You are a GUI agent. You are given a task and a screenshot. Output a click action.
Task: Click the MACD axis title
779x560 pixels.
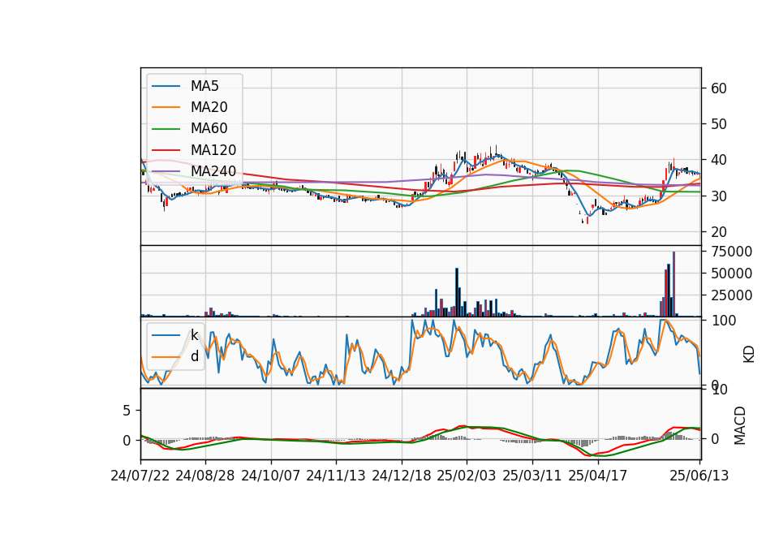pyautogui.click(x=740, y=425)
